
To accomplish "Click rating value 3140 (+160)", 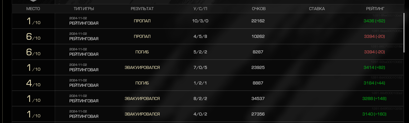I will (374, 114).
